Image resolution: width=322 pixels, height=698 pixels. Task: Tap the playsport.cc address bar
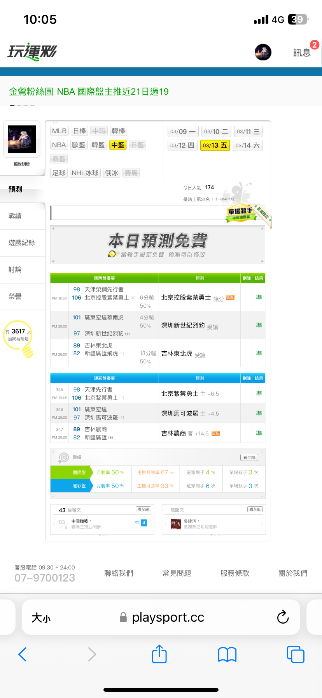pyautogui.click(x=162, y=617)
